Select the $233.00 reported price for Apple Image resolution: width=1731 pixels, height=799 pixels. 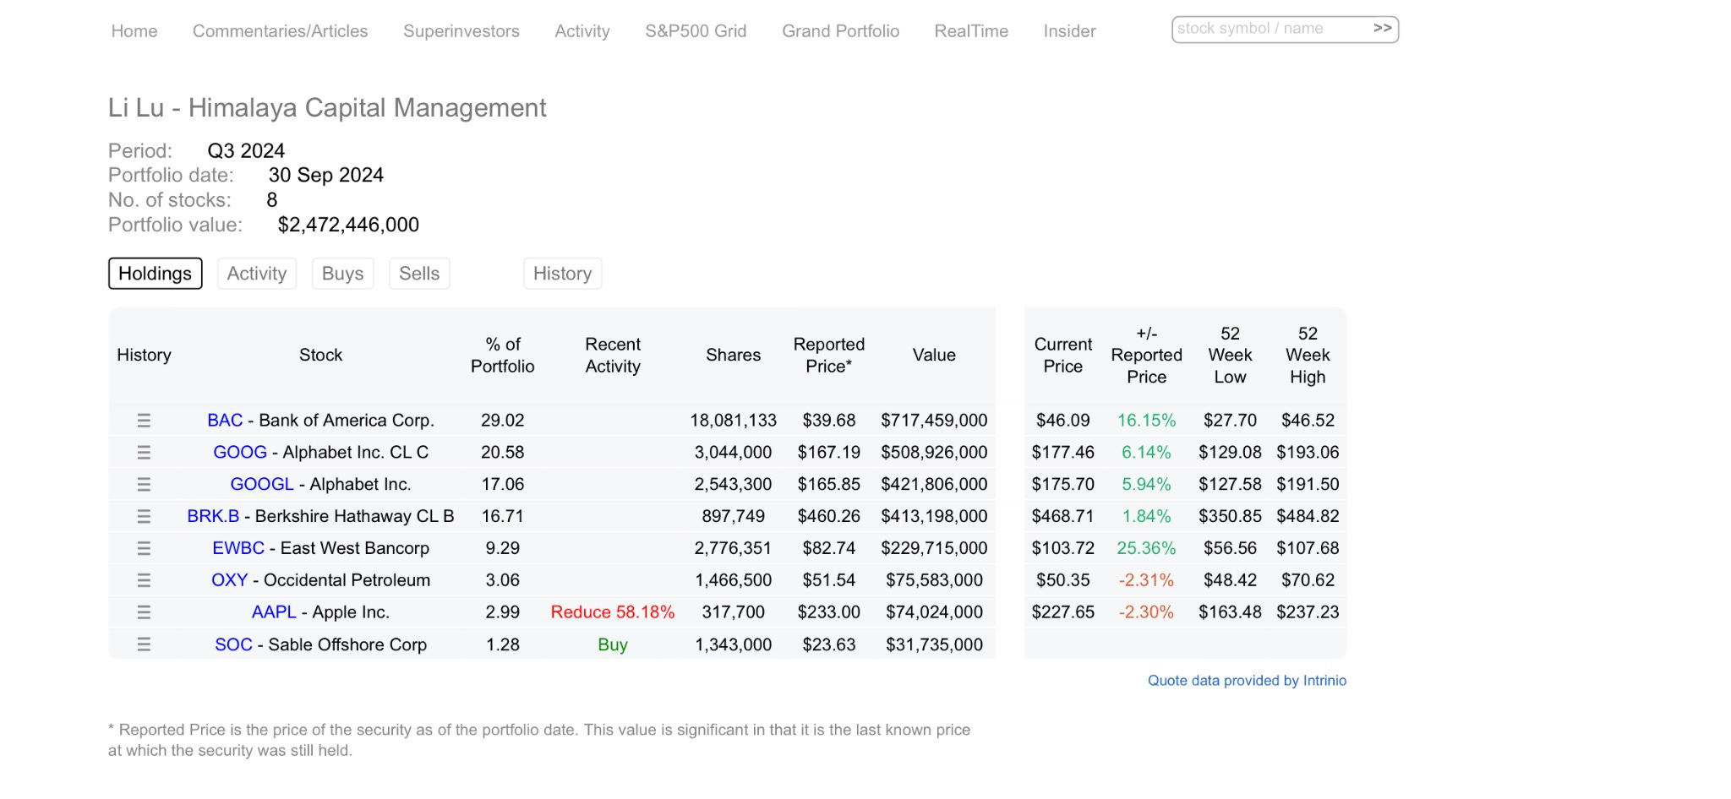tap(829, 612)
